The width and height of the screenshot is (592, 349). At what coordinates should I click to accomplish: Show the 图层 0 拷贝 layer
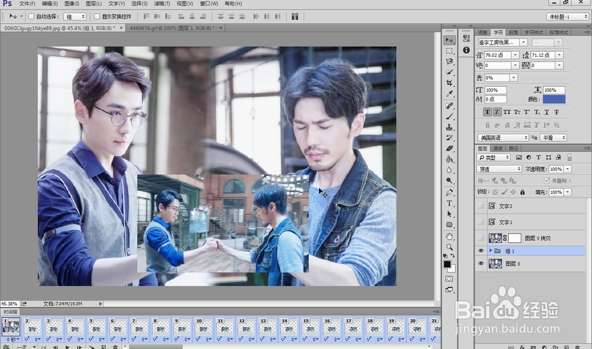point(481,238)
